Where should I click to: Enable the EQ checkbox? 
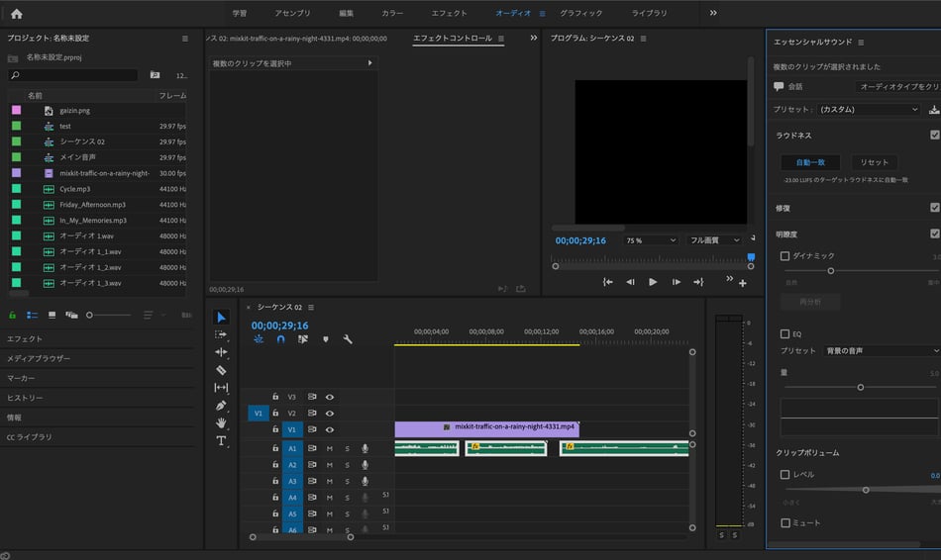coord(785,334)
